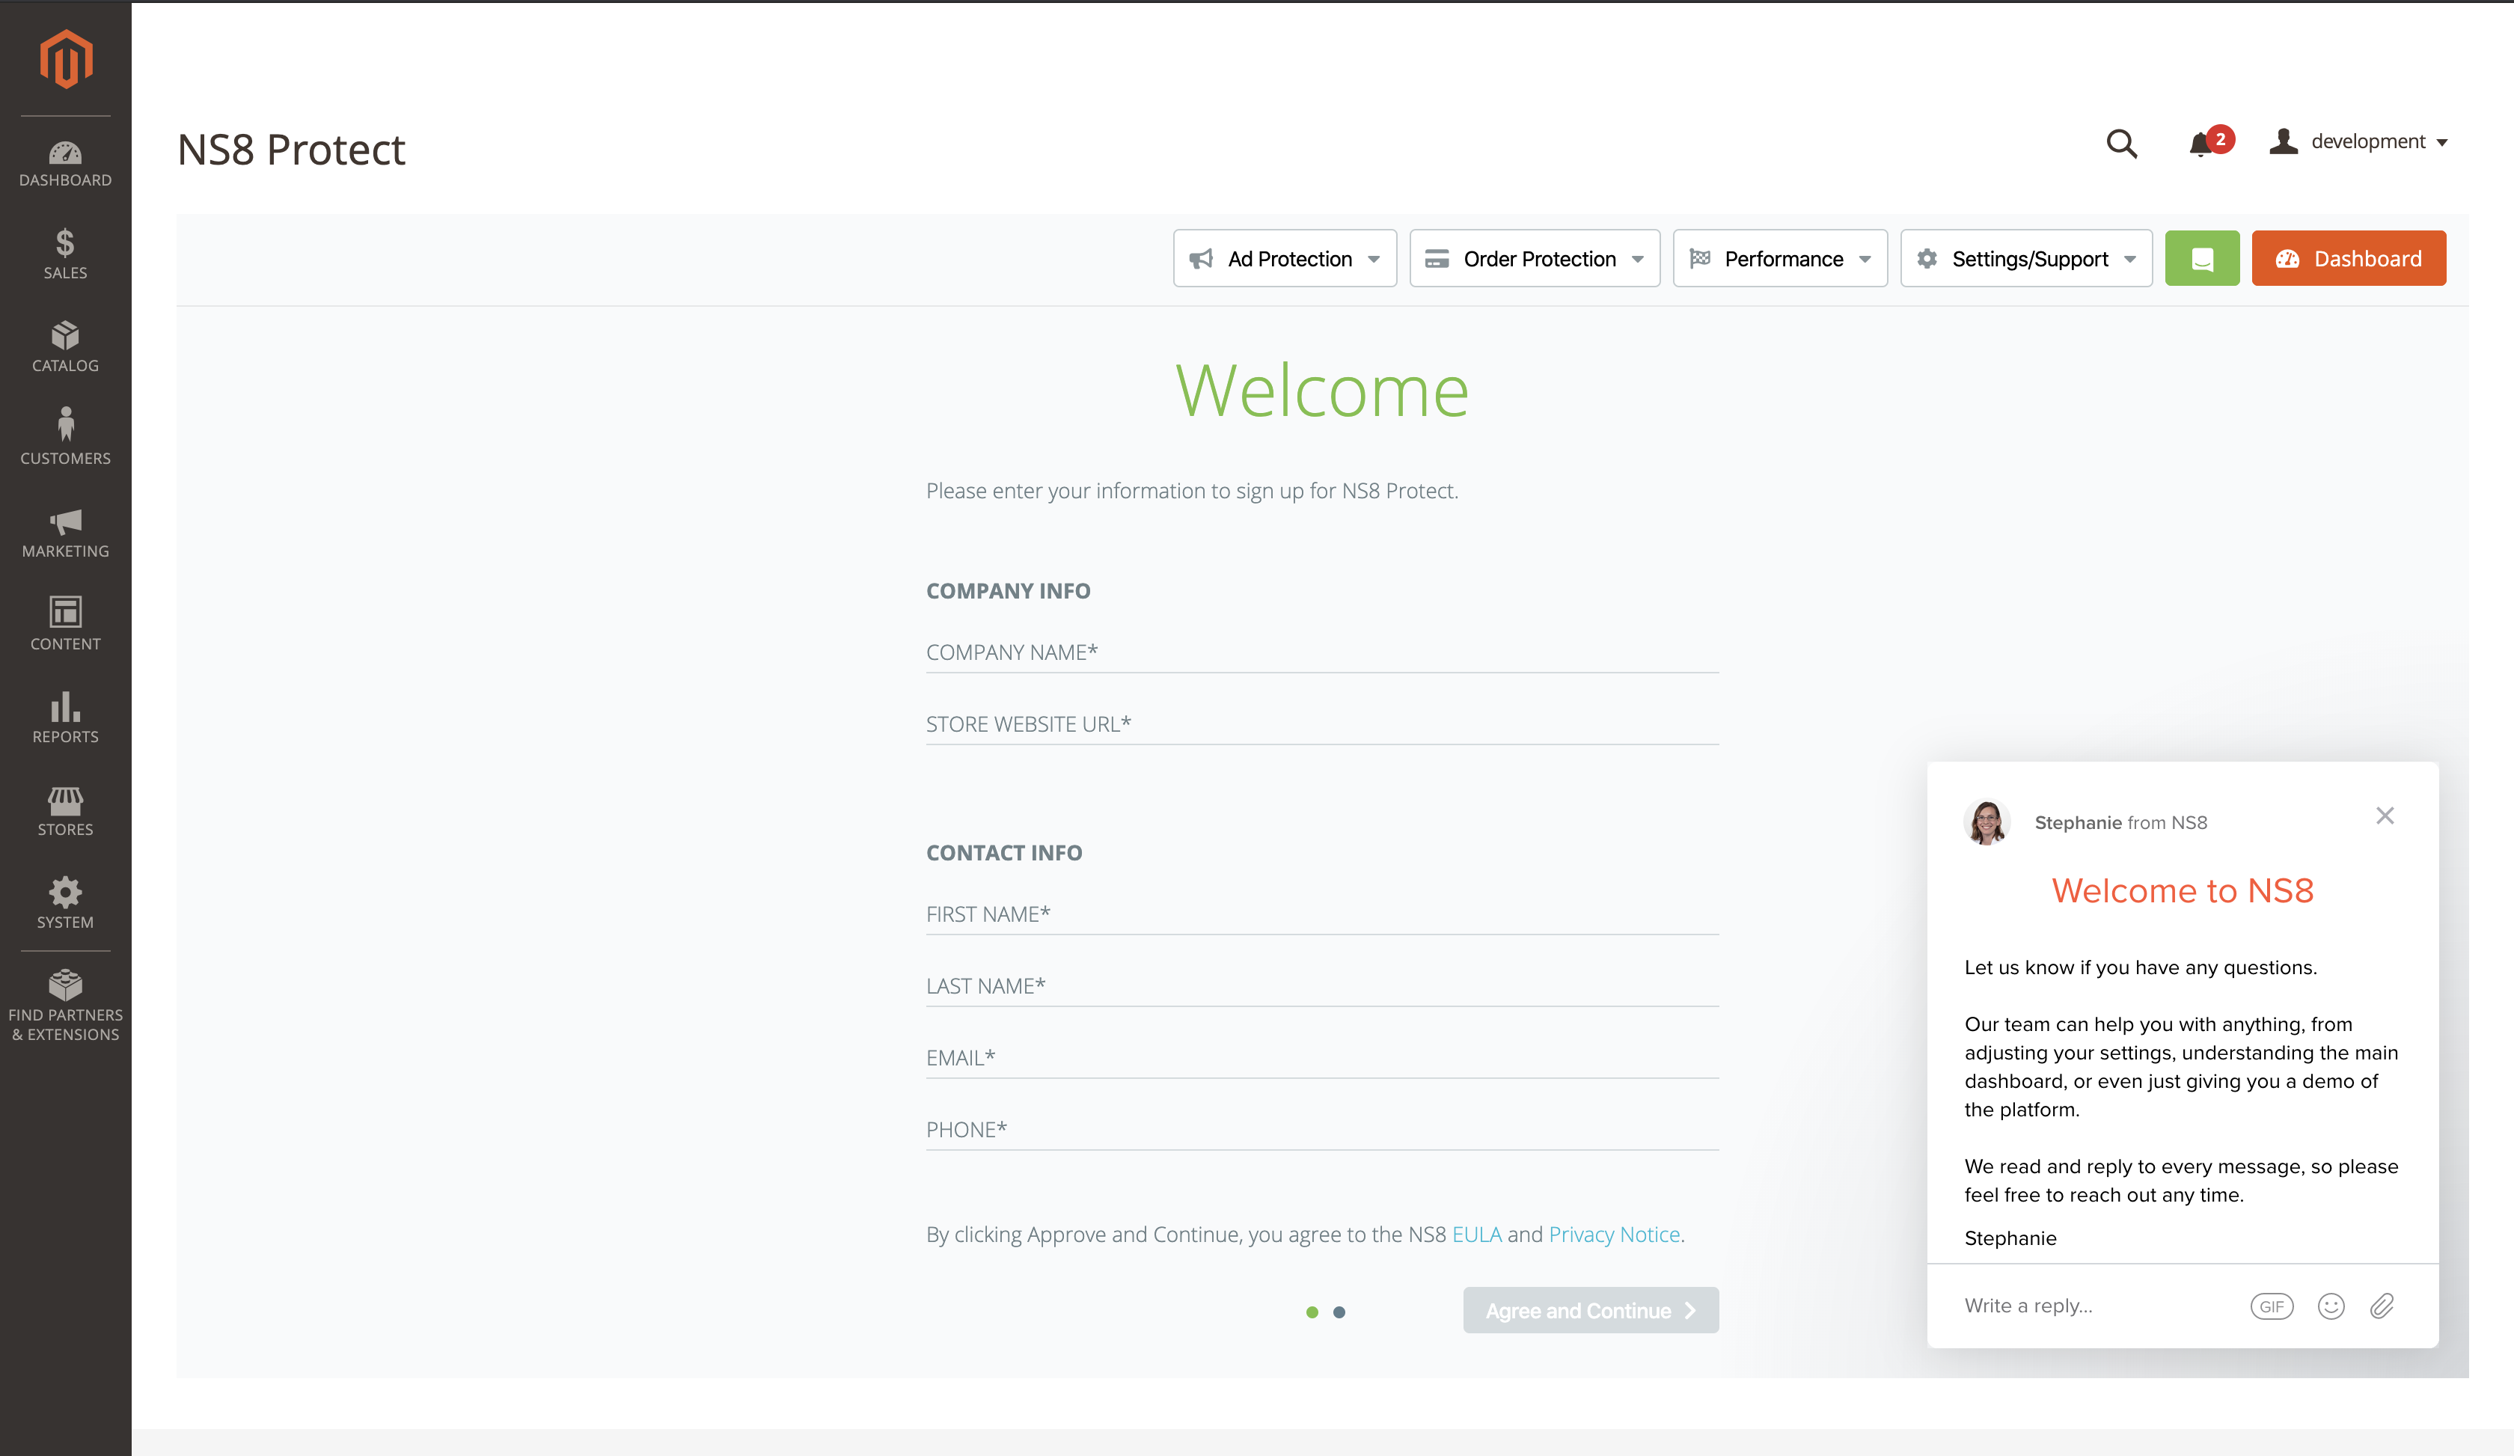Select the dark second-step dot

(x=1339, y=1312)
